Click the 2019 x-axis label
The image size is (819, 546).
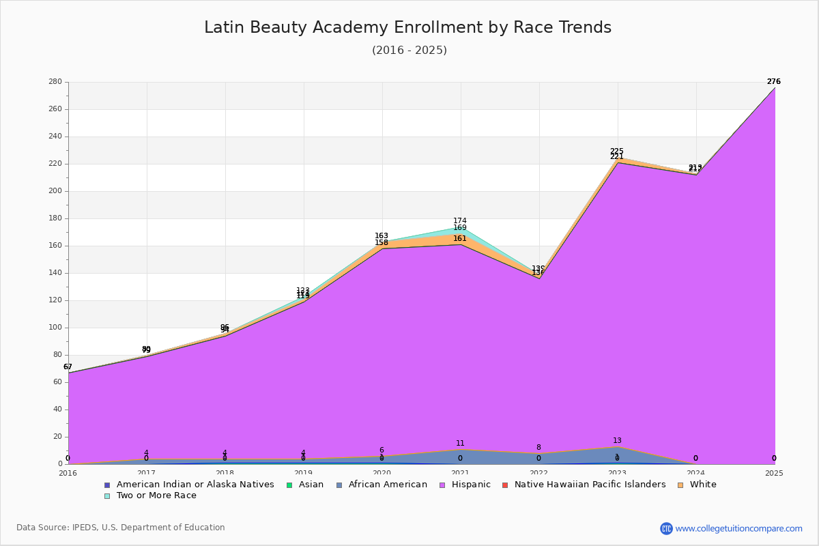(x=303, y=473)
